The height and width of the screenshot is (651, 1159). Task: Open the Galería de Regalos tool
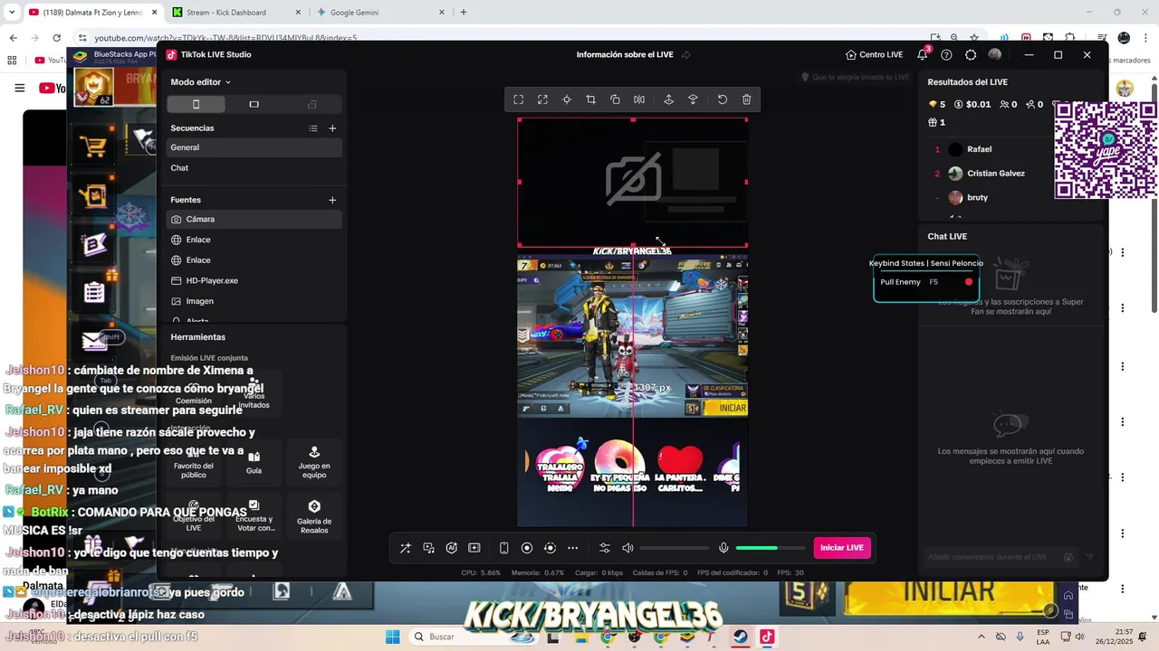point(314,517)
